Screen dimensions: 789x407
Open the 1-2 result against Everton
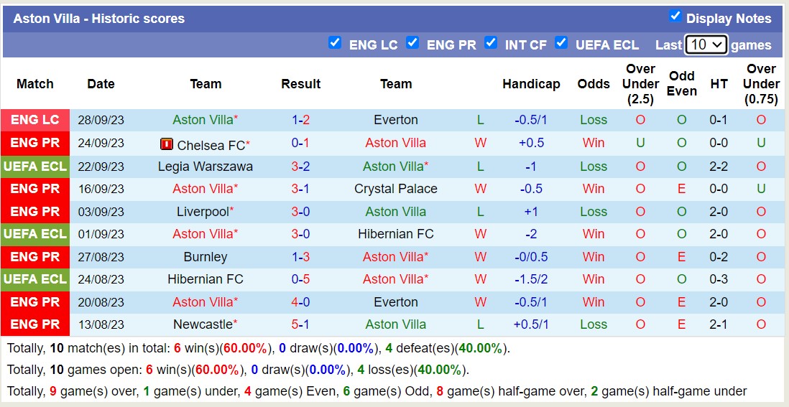[300, 120]
